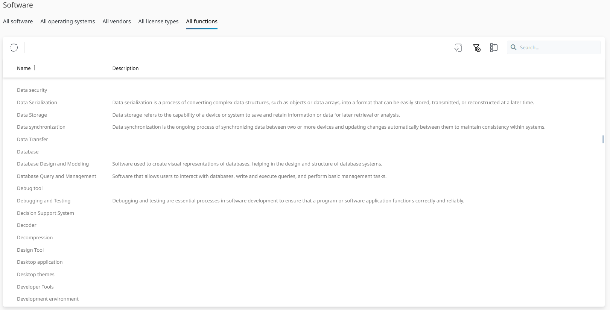This screenshot has height=310, width=610.
Task: Focus the Search input field
Action: [558, 47]
